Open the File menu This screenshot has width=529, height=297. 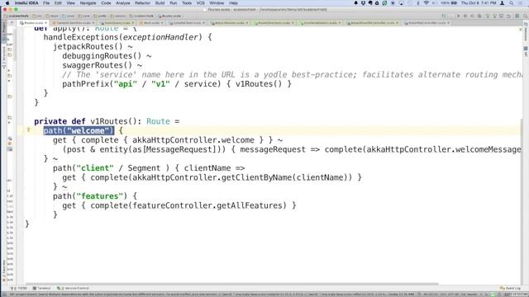click(x=46, y=3)
